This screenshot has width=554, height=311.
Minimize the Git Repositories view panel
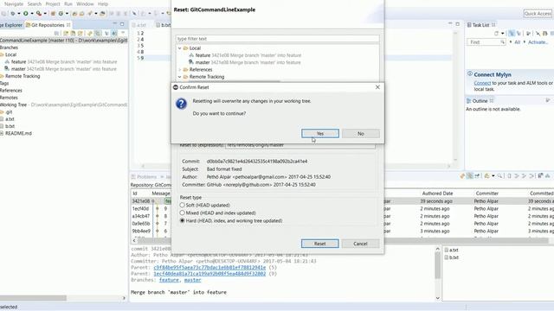[x=115, y=24]
